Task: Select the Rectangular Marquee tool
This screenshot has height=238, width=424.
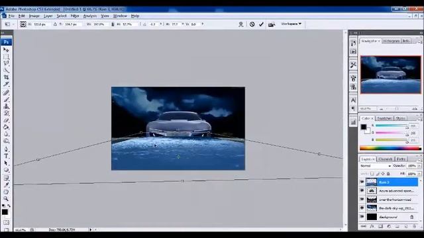Action: coord(6,57)
